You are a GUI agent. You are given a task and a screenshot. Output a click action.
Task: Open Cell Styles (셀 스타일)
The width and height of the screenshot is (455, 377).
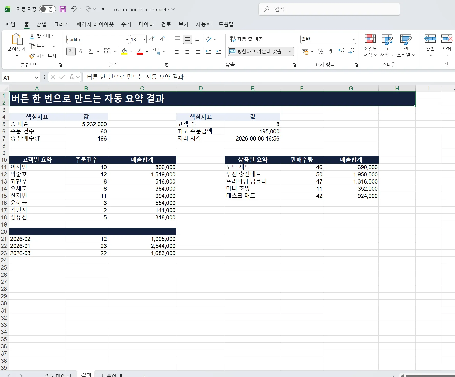click(x=406, y=46)
